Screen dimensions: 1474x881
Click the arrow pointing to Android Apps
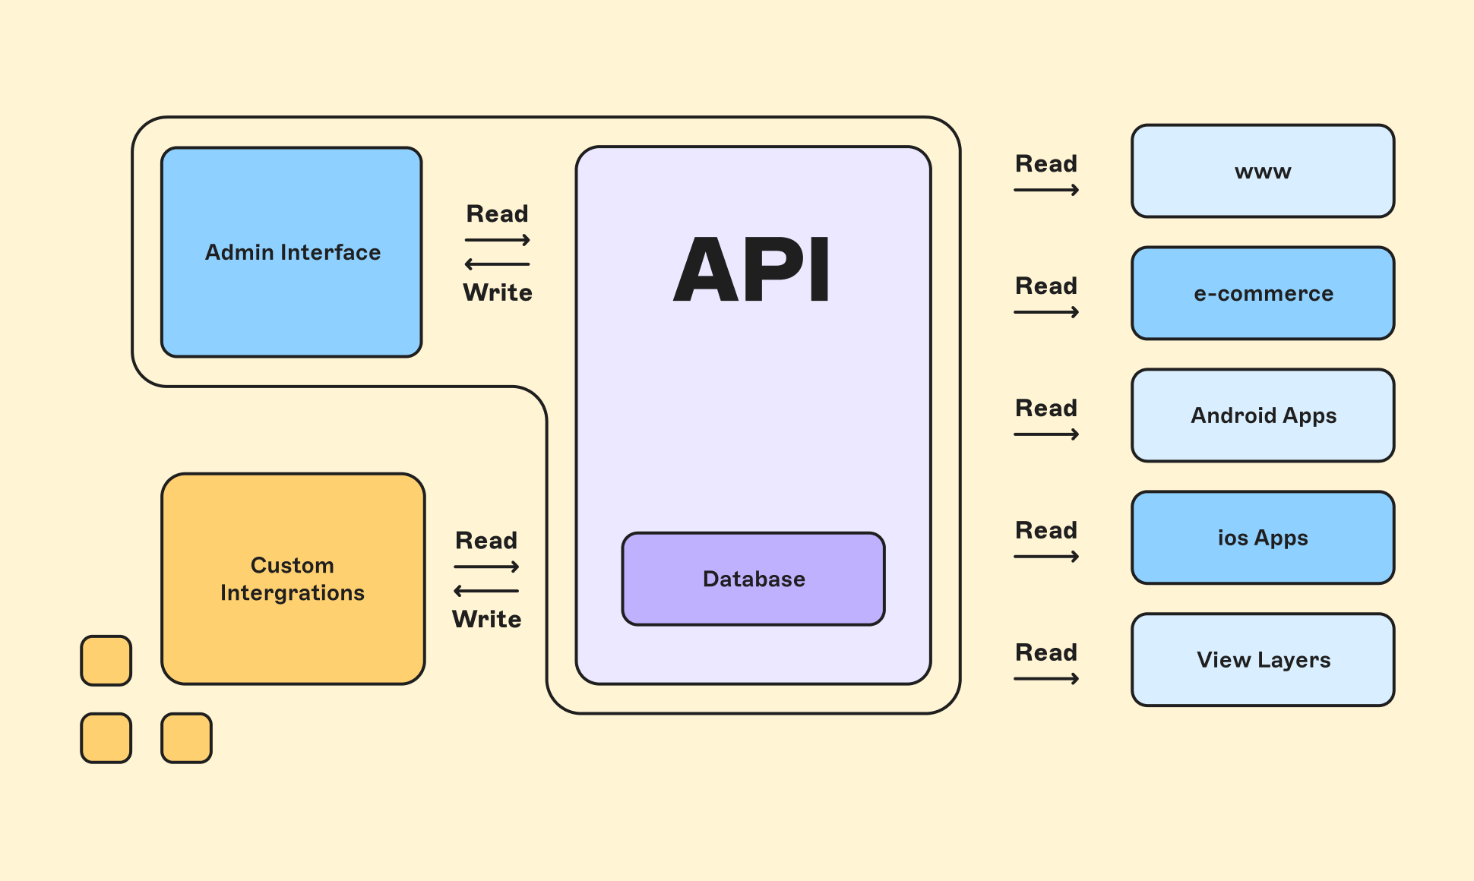pyautogui.click(x=1047, y=434)
